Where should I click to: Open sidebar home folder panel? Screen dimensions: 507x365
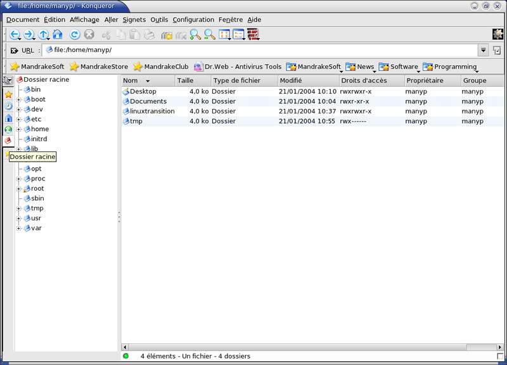(8, 118)
